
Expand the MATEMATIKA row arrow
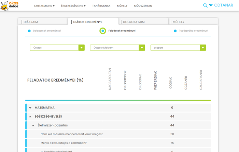tap(30, 108)
